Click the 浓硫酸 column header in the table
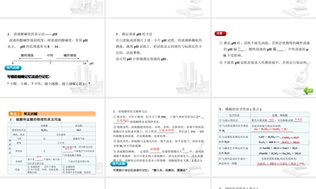 44,126
